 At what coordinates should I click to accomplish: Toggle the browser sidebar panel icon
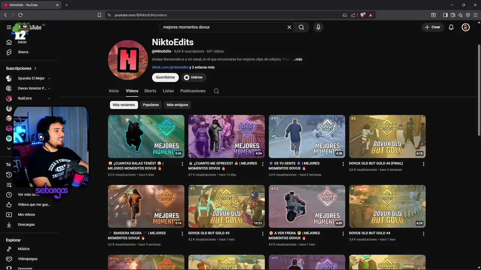click(445, 15)
